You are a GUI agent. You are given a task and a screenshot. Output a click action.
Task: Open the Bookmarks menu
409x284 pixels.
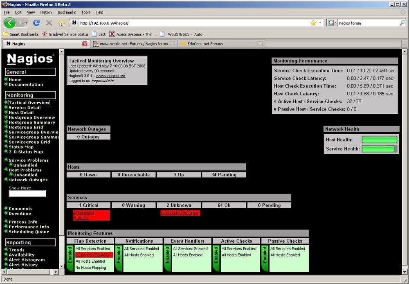[67, 12]
